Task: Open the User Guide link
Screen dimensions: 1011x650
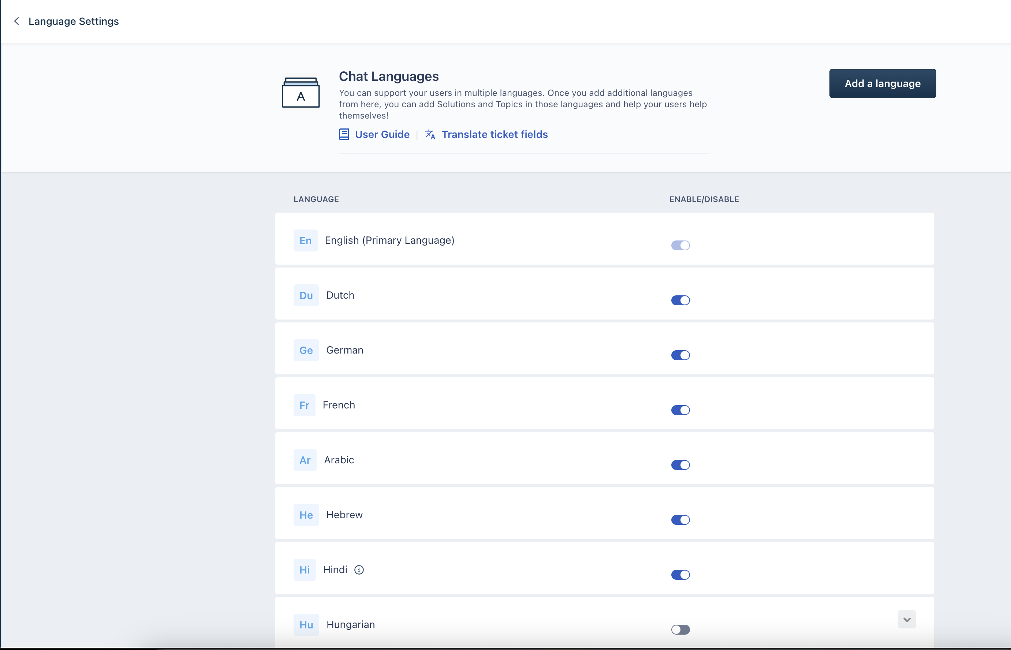Action: [382, 134]
